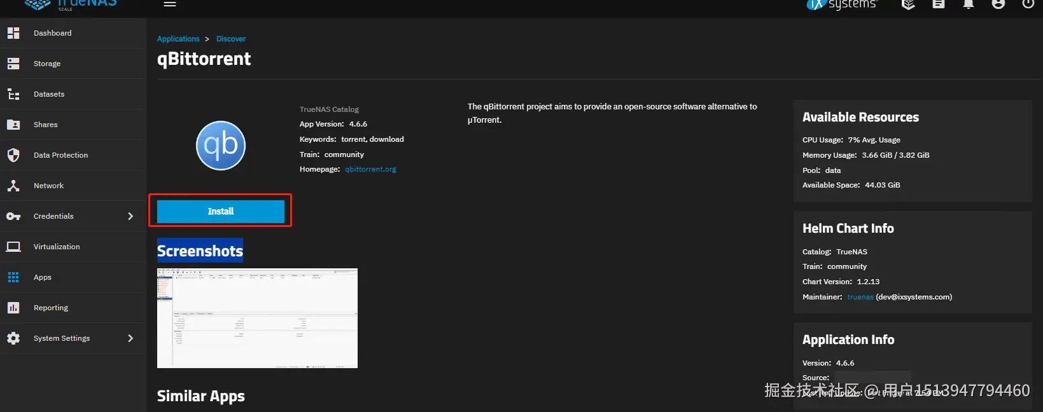Click the Screenshots heading
The width and height of the screenshot is (1043, 412).
(200, 251)
